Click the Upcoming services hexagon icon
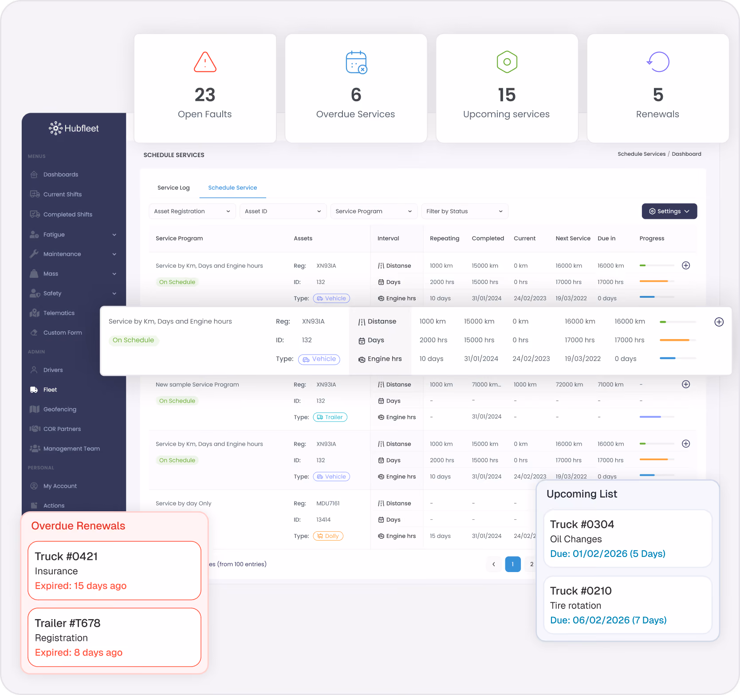The image size is (740, 695). 507,62
